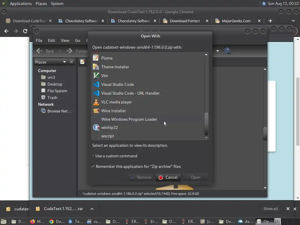
Task: Click Chrome's reload page icon
Action: pyautogui.click(x=25, y=31)
